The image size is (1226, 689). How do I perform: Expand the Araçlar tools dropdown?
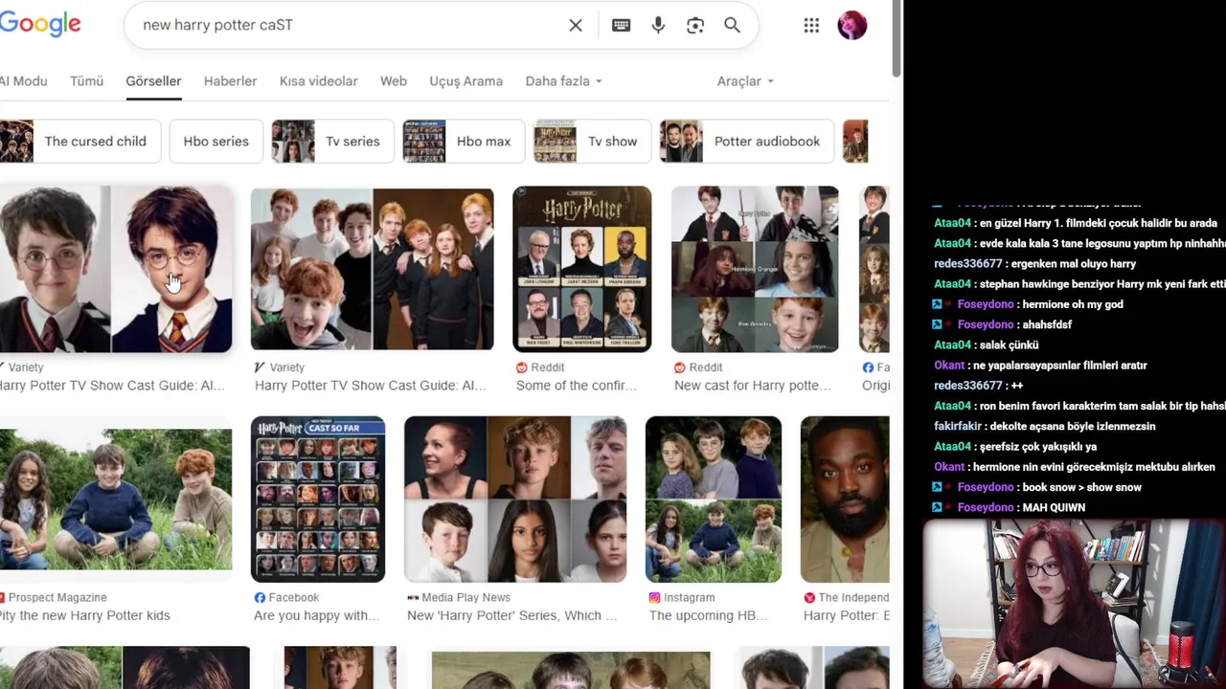pyautogui.click(x=745, y=81)
